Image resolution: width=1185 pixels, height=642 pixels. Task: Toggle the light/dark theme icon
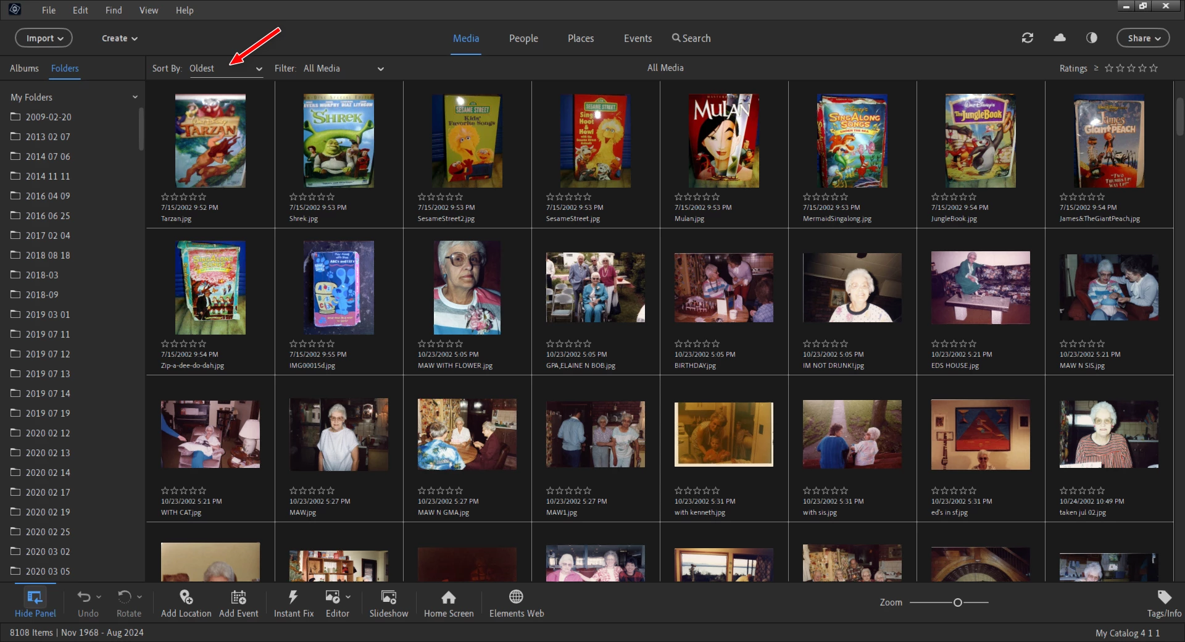click(x=1092, y=38)
